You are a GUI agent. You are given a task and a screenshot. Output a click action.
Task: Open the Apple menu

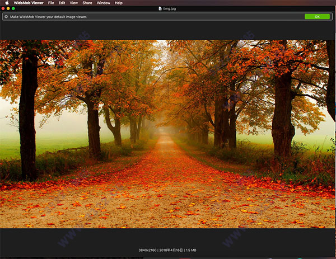pyautogui.click(x=7, y=3)
